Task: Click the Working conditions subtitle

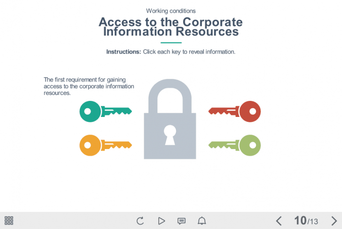Action: click(x=171, y=11)
